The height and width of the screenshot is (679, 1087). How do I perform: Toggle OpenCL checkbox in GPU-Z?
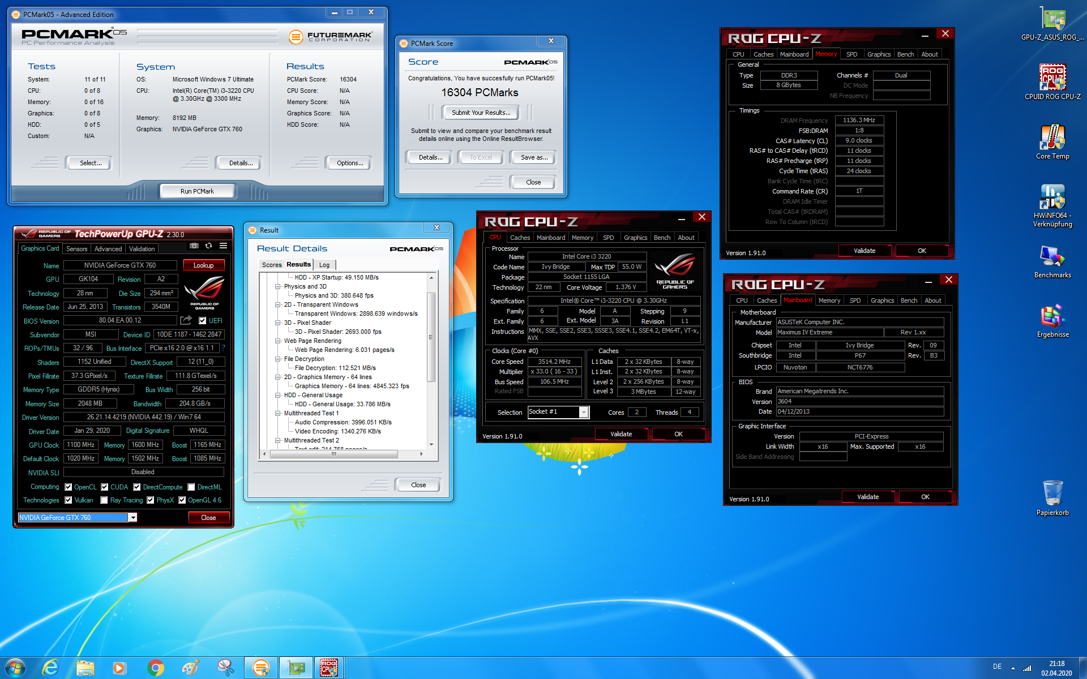69,487
